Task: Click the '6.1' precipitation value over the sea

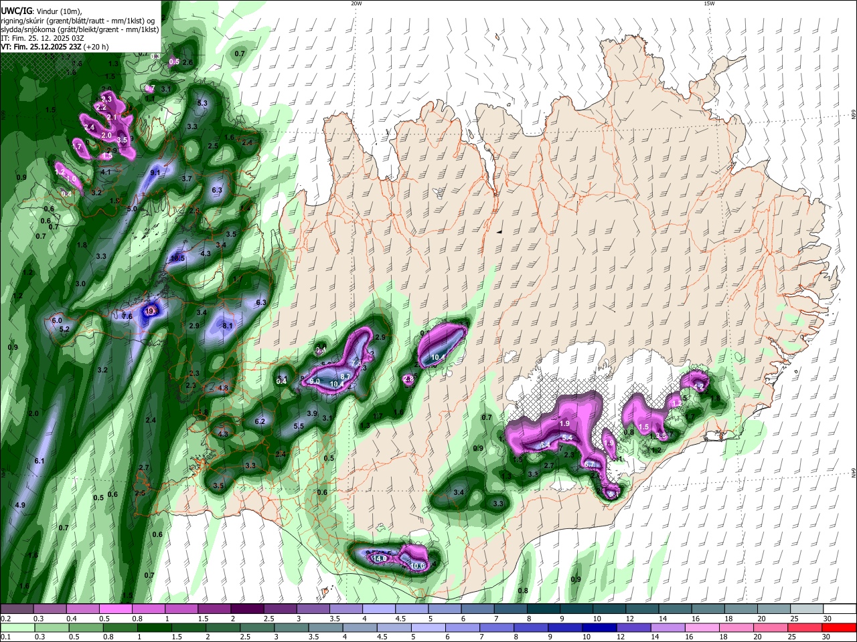Action: [x=40, y=461]
